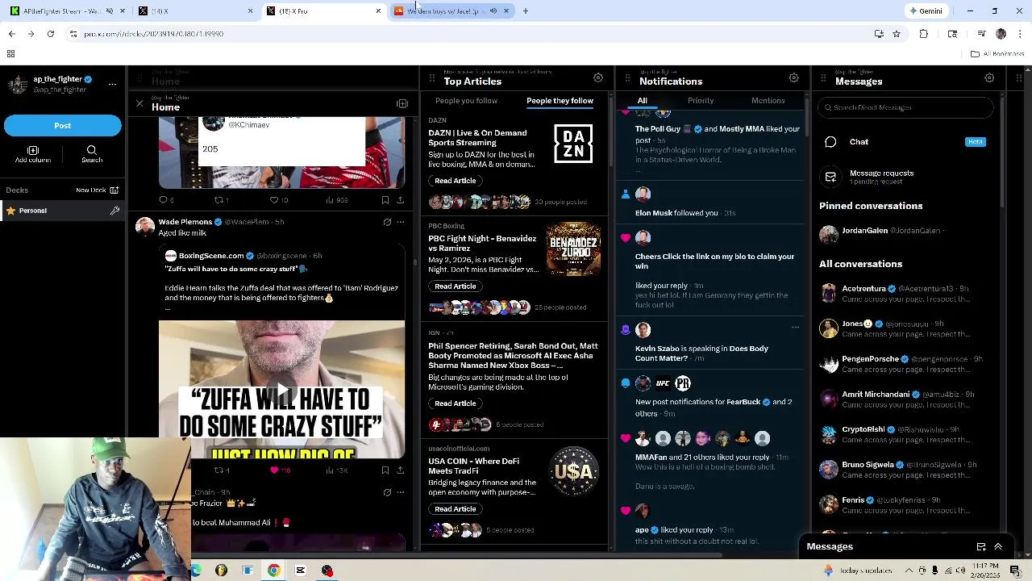Open Chrome from the taskbar
The image size is (1032, 581).
click(274, 571)
